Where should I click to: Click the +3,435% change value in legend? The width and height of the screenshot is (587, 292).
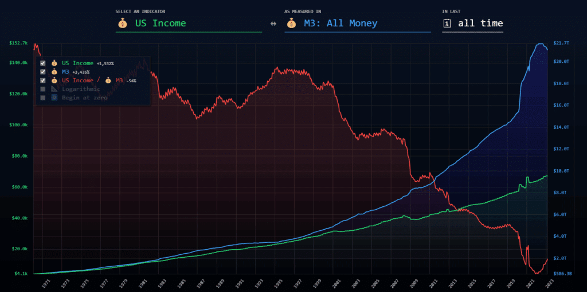[81, 72]
